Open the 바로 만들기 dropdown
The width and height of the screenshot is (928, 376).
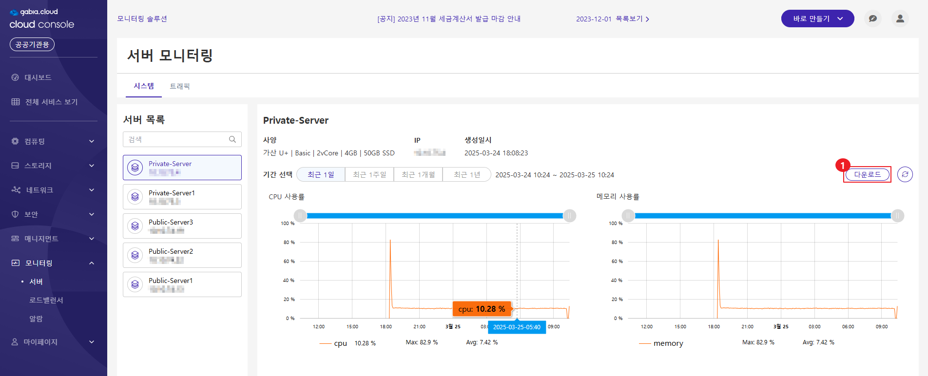click(x=817, y=19)
